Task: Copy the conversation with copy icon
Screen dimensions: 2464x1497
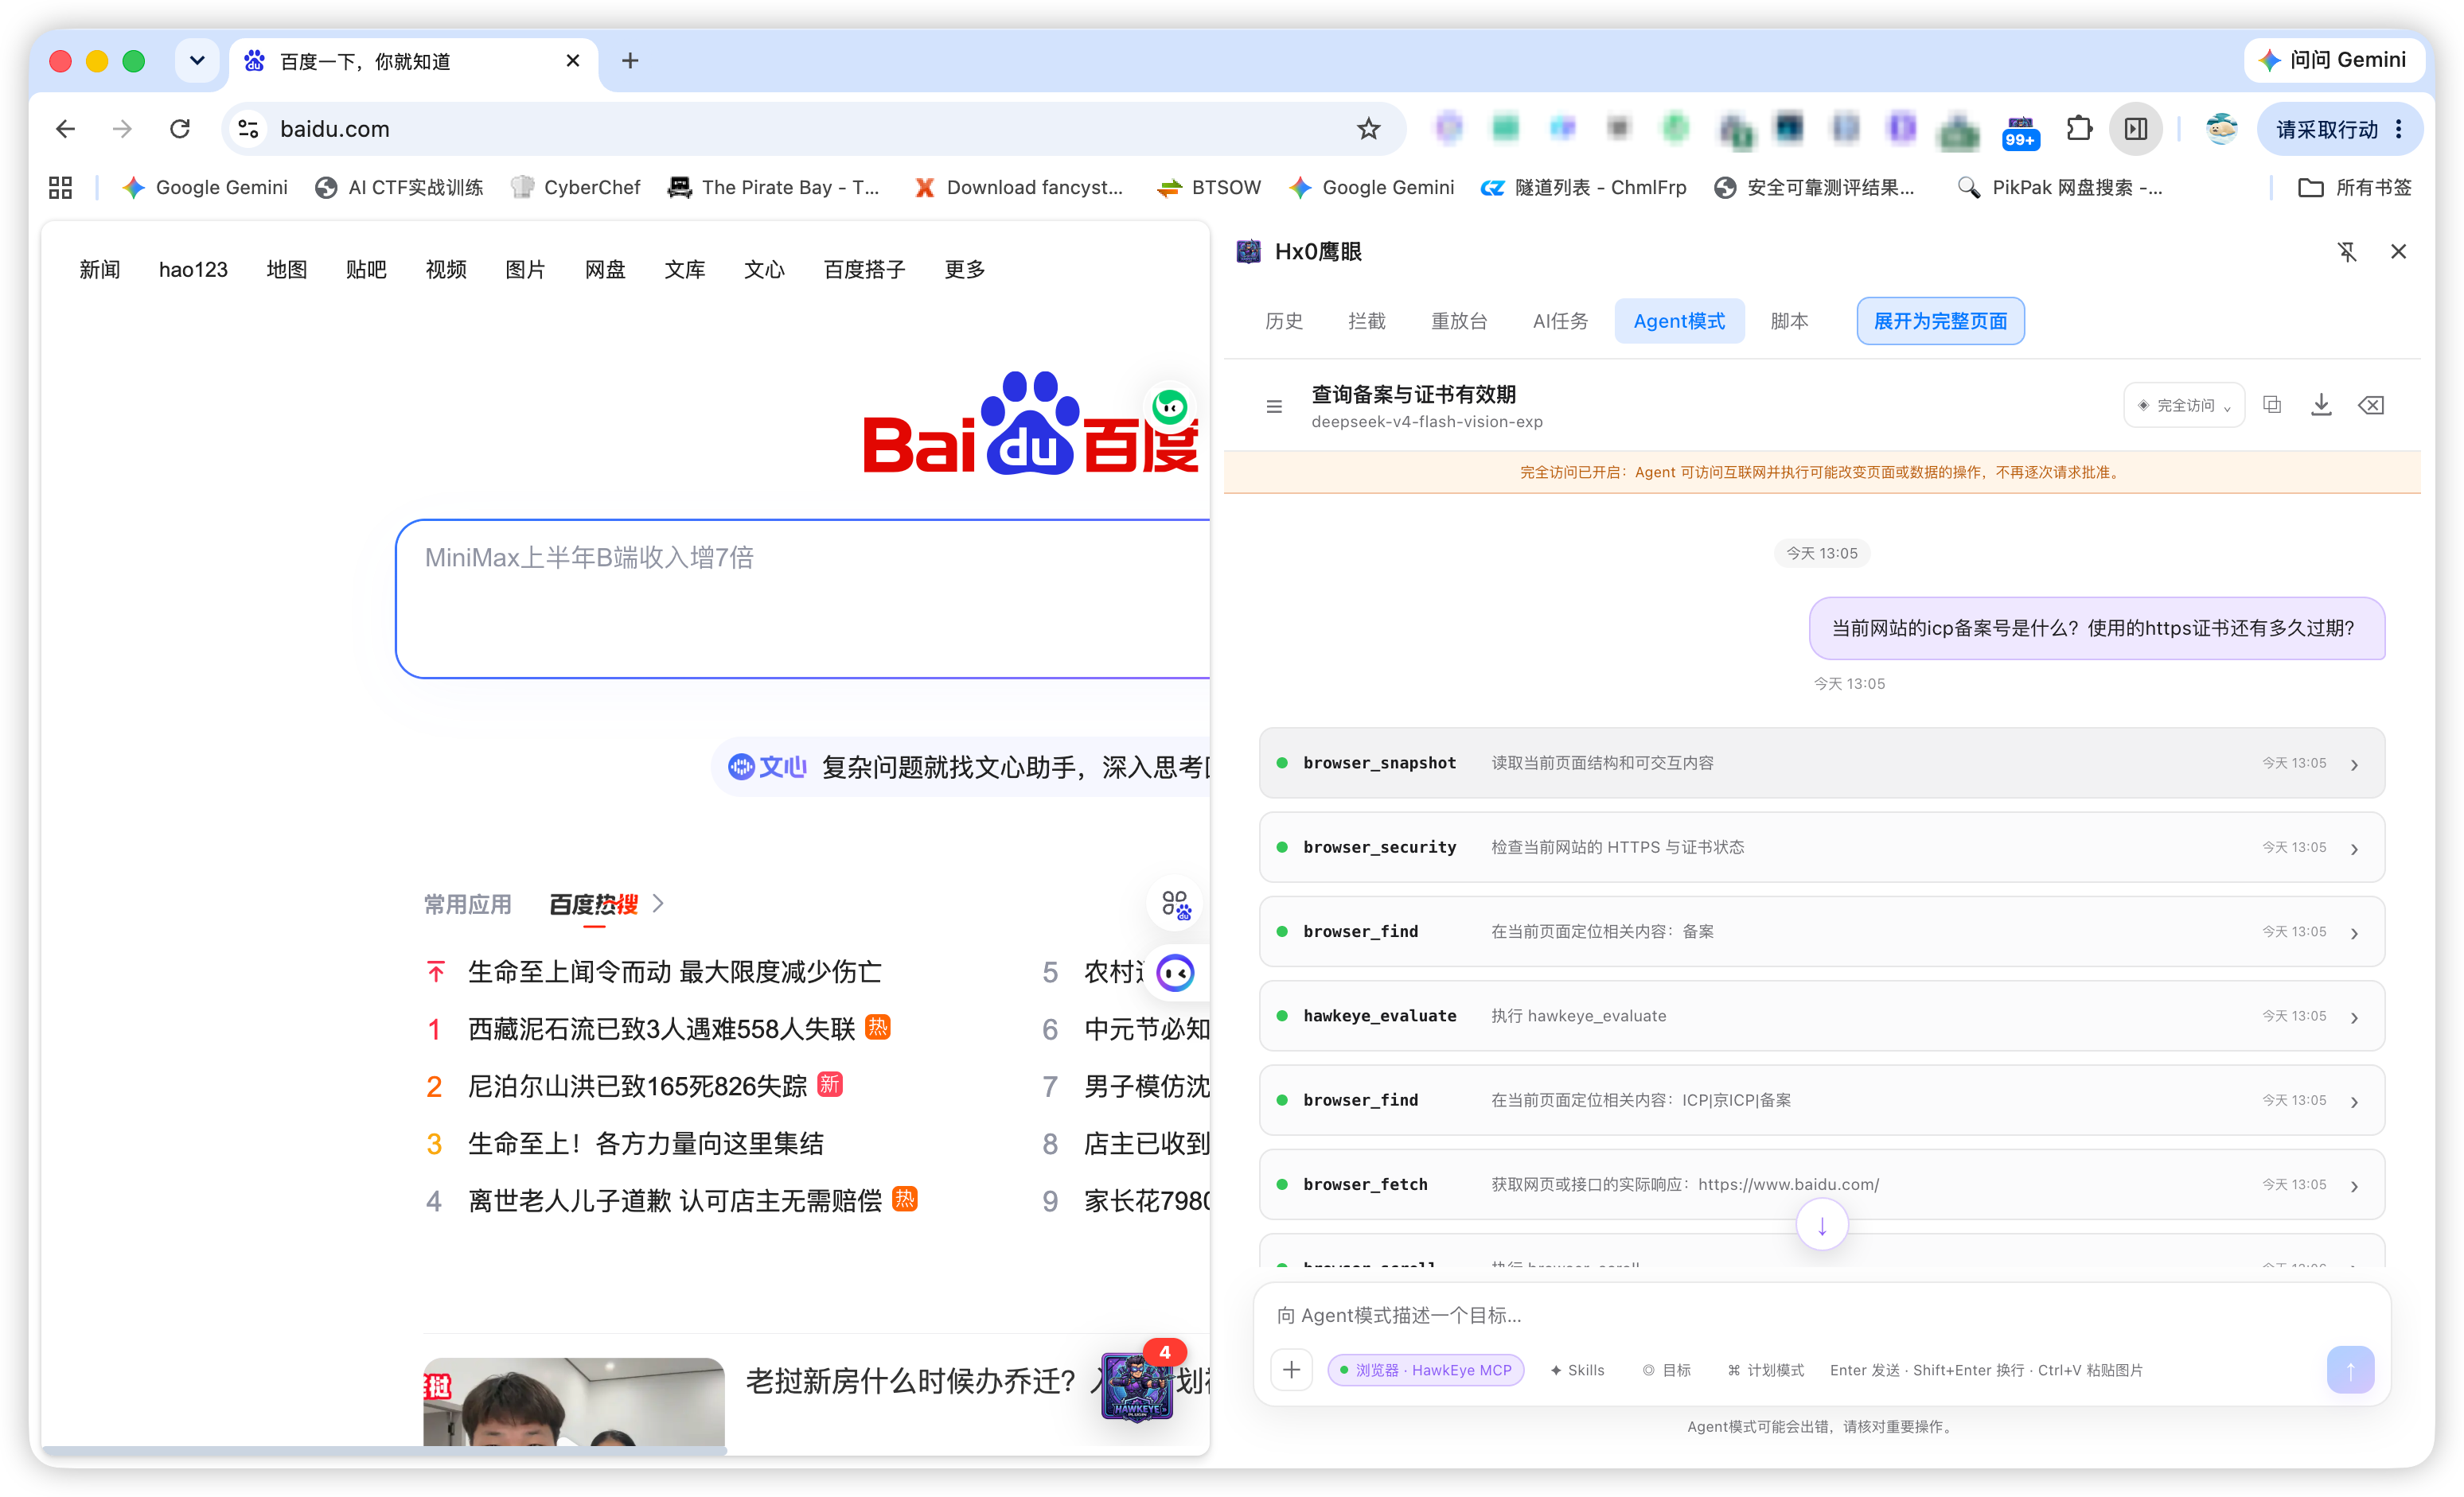Action: coord(2272,405)
